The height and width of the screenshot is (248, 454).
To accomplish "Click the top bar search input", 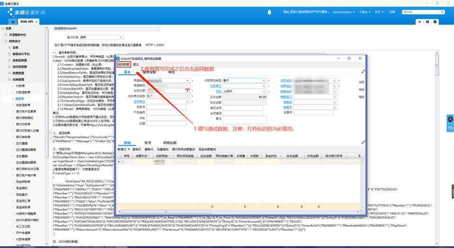I will pyautogui.click(x=421, y=12).
